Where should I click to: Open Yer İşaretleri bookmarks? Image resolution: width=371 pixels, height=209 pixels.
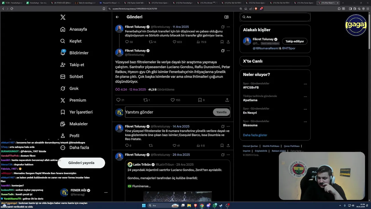tap(76, 112)
